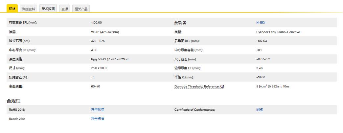Open the N-BK7 substrate link
Image resolution: width=343 pixels, height=133 pixels.
261,23
